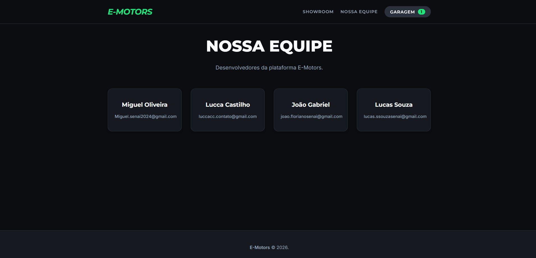Click the lucas.ssouzasenai@gmail.com email address
This screenshot has width=536, height=258.
(x=395, y=117)
